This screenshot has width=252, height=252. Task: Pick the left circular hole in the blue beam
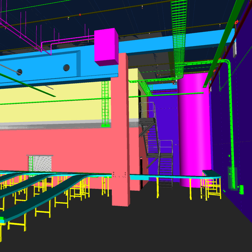tap(19, 72)
